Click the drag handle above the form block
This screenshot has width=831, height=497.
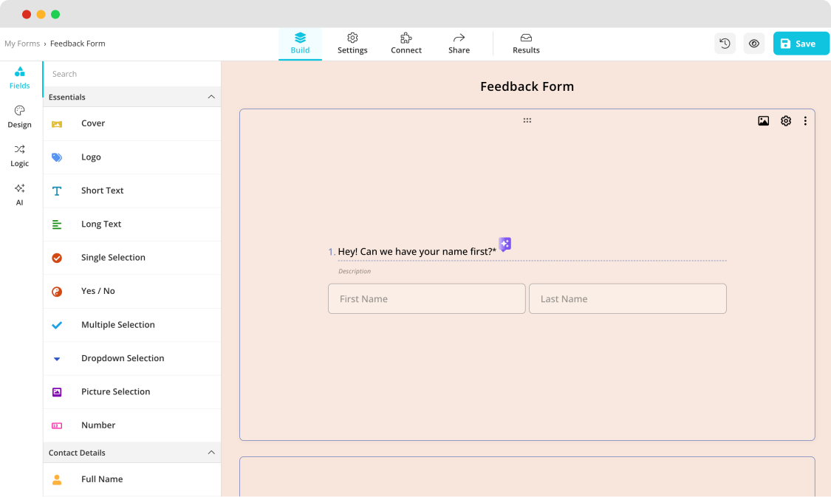pos(527,120)
